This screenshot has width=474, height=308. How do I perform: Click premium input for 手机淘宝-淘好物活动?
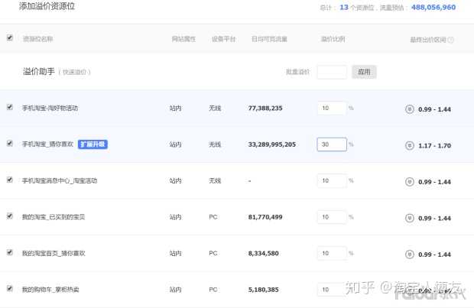332,109
